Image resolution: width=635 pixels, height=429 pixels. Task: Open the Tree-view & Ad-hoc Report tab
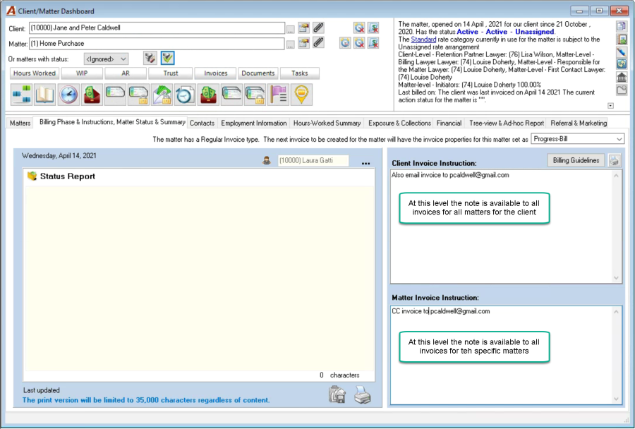coord(506,123)
